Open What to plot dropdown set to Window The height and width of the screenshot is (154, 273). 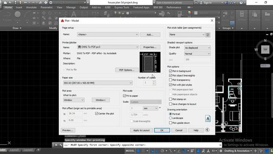pyautogui.click(x=74, y=100)
